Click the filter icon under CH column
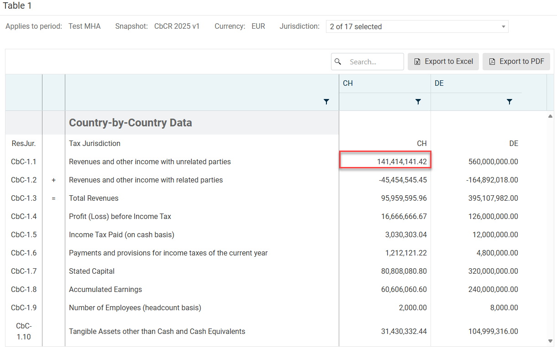Screen dimensions: 557x349 tap(418, 102)
